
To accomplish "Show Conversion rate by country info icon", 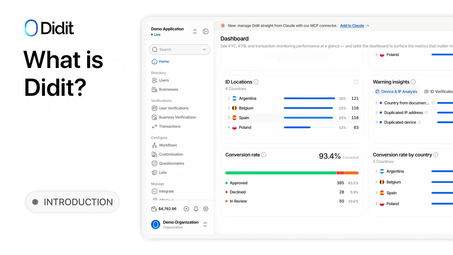I will click(x=436, y=155).
